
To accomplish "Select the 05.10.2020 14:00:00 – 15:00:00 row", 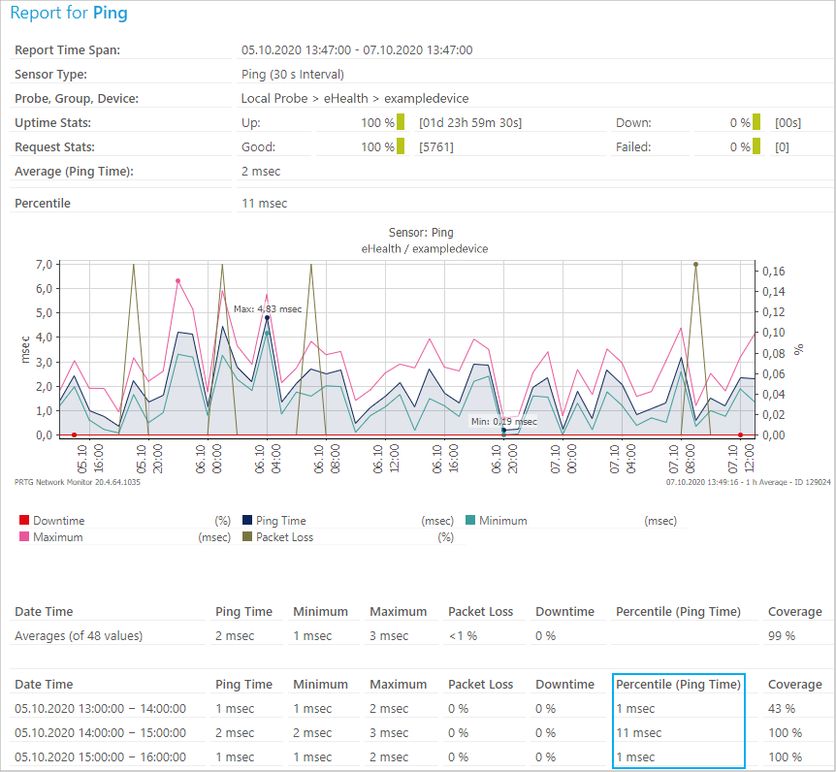I will click(100, 733).
